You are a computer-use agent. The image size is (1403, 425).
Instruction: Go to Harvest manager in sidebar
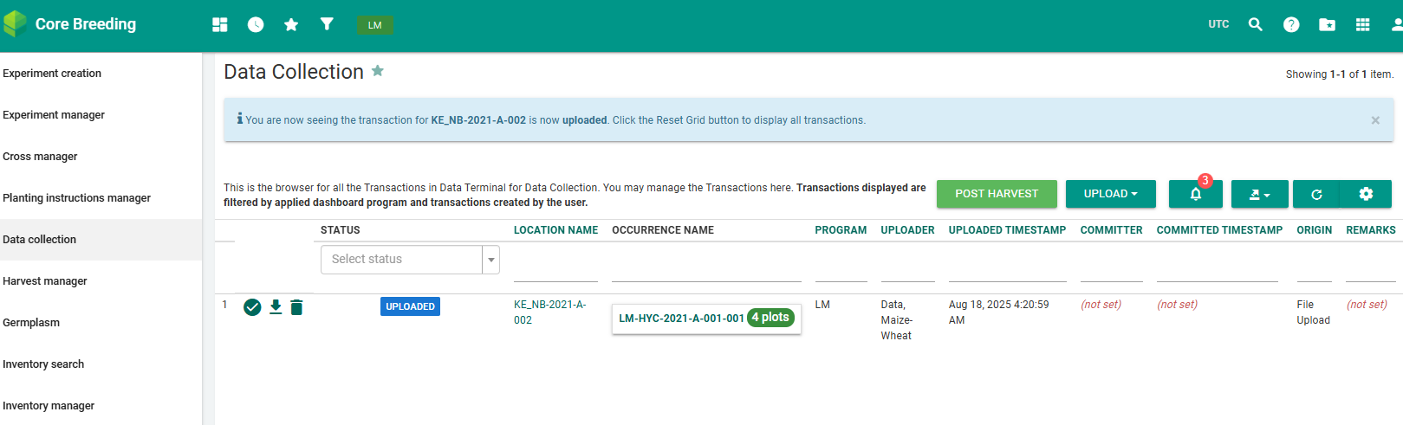[x=45, y=281]
